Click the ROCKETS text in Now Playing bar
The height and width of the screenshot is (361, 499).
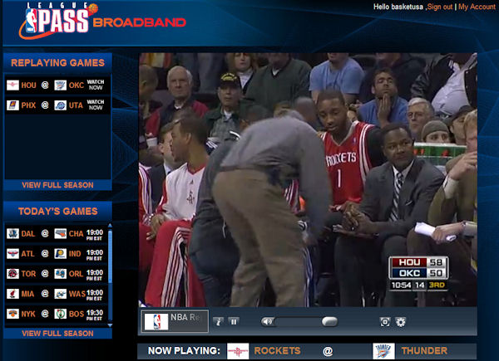click(x=277, y=351)
